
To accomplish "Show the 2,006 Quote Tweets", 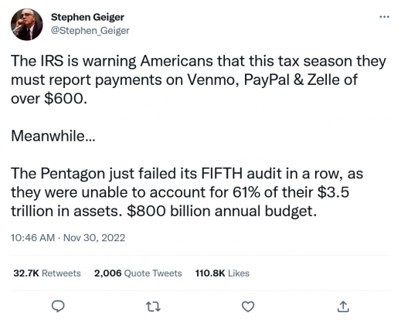I will point(138,273).
